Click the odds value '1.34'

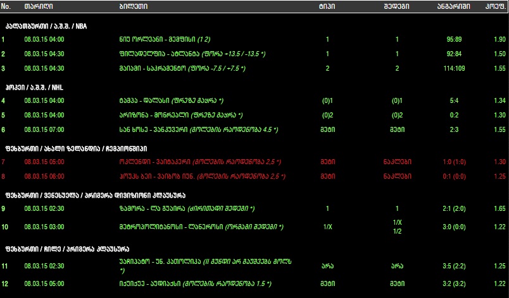(x=500, y=100)
